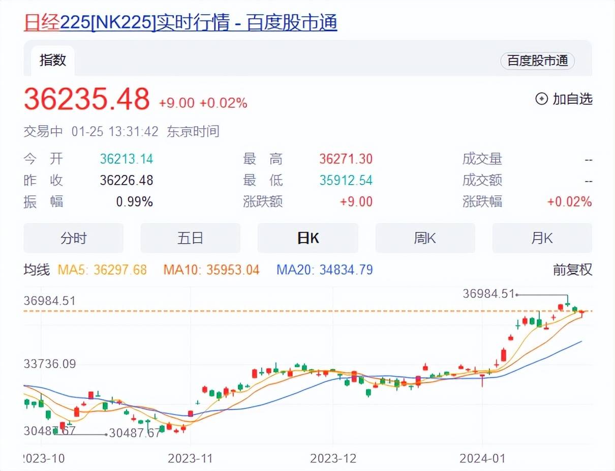Screen dimensions: 615x471
Task: Click the 2024-01 date axis label
Action: click(x=482, y=458)
